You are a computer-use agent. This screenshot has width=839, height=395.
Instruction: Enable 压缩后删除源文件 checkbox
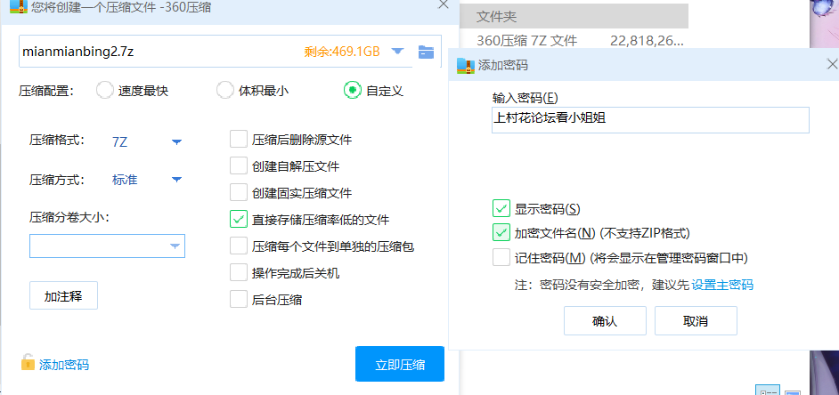[x=238, y=140]
